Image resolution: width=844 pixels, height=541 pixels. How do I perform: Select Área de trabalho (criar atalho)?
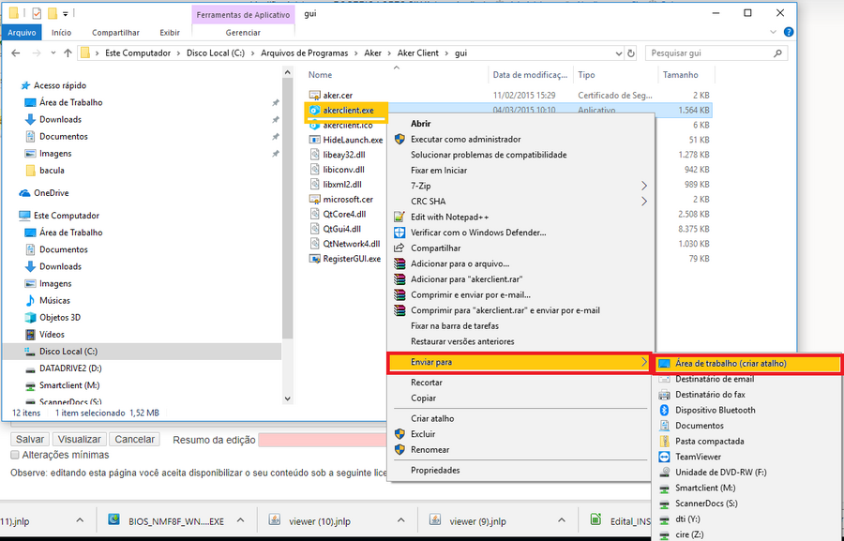click(731, 363)
